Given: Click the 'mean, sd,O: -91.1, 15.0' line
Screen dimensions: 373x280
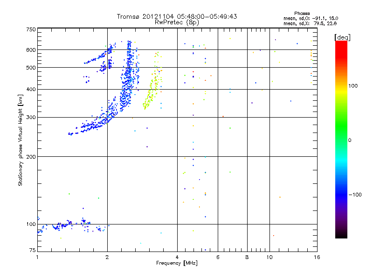Looking at the screenshot, I should (x=311, y=18).
